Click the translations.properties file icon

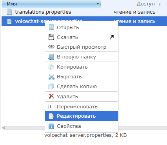[x=9, y=12]
